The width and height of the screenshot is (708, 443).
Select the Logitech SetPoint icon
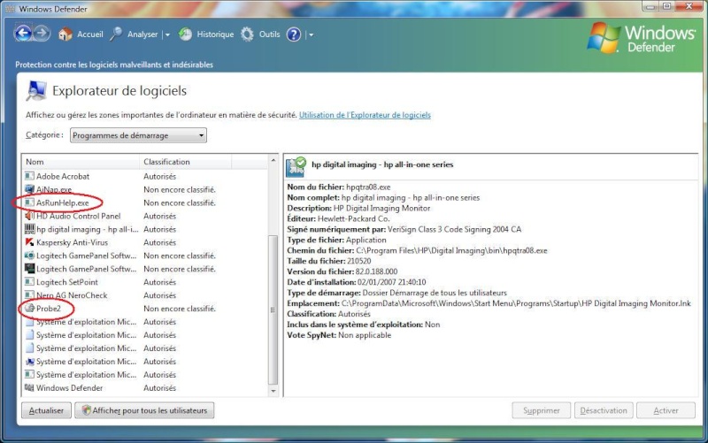pos(29,282)
